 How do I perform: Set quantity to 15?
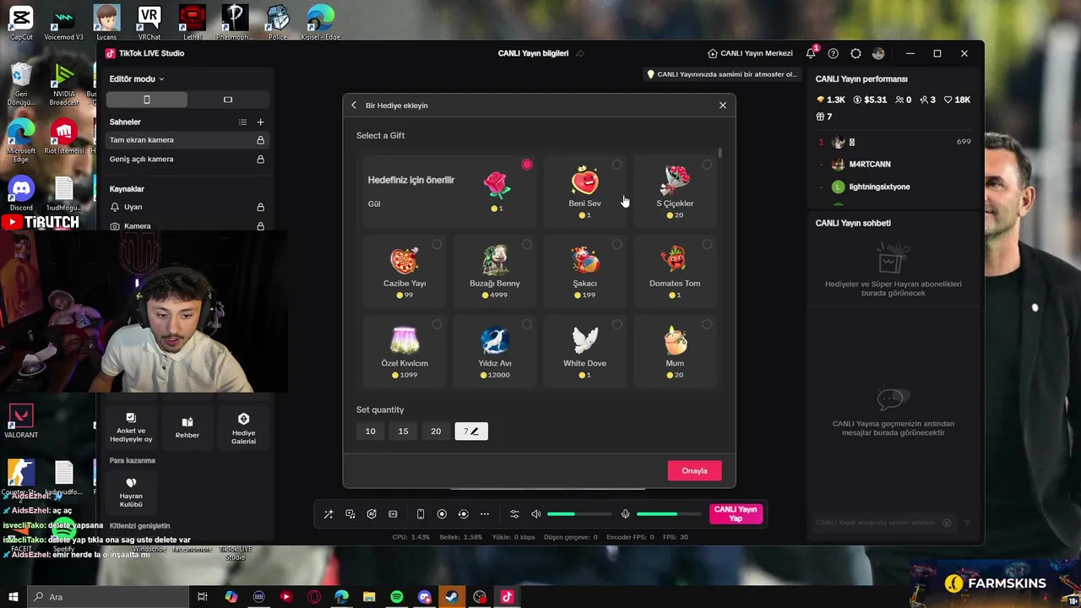pyautogui.click(x=403, y=431)
